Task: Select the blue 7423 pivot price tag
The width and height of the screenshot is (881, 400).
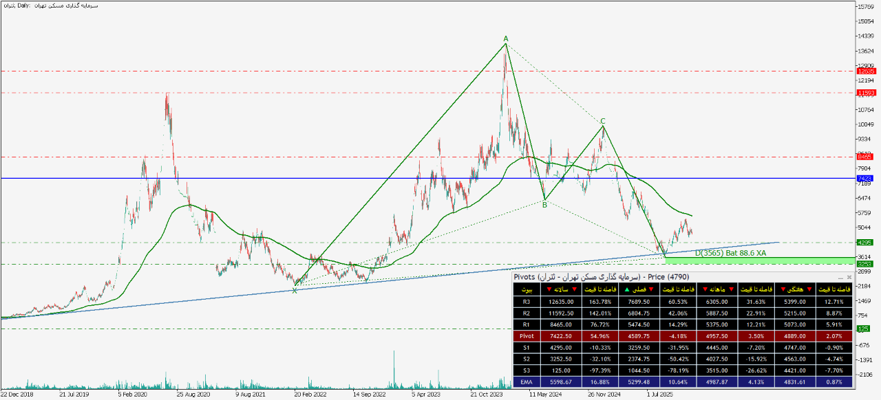Action: click(865, 179)
